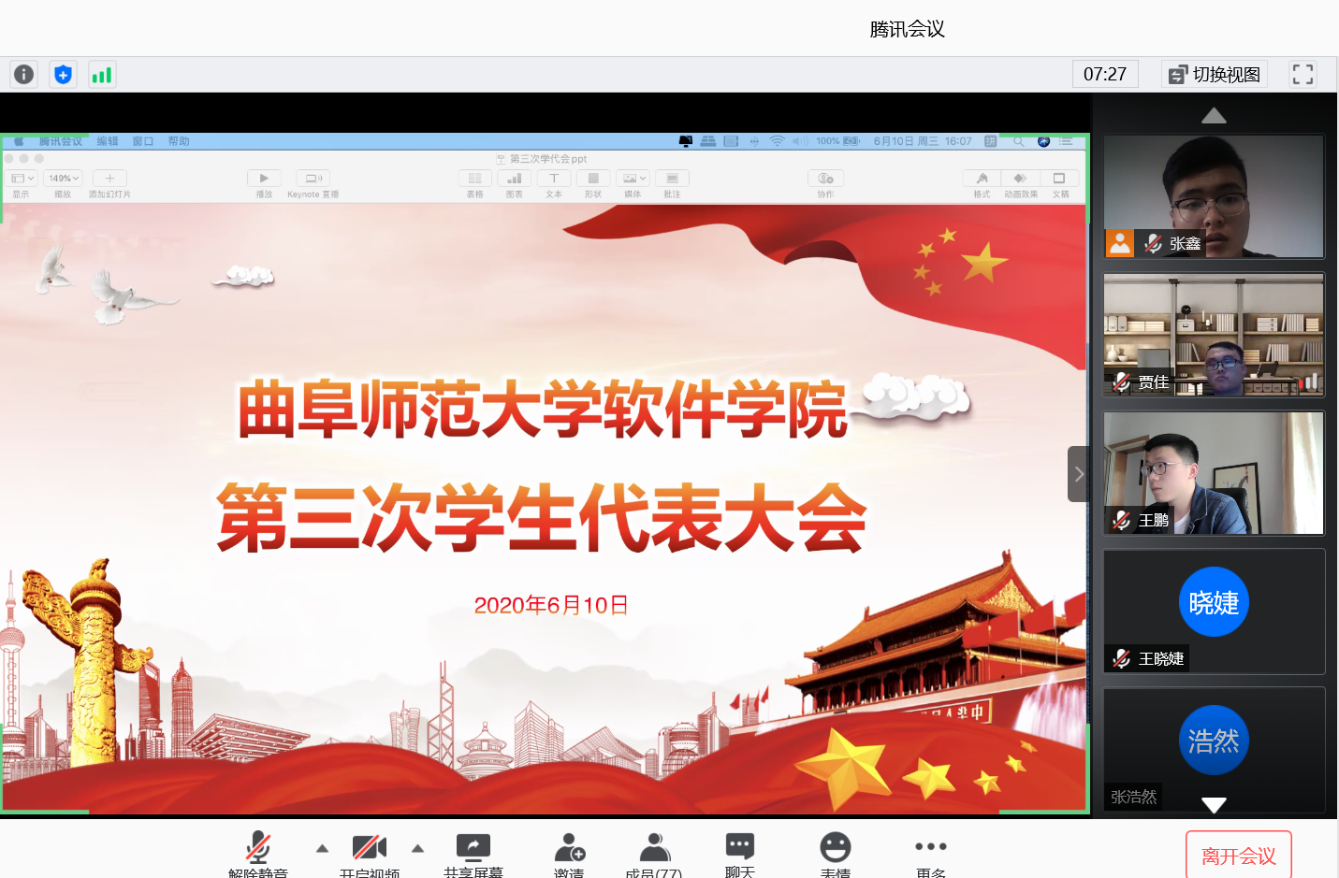
Task: Click the Invite (邀请) icon
Action: click(x=569, y=850)
